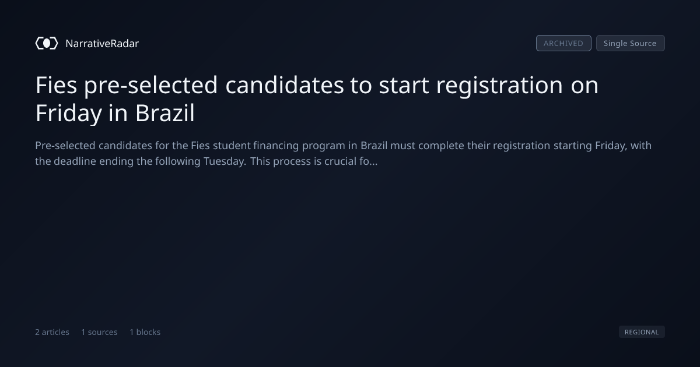
Task: Click the NarrativeRadar hexagon logo icon
Action: click(x=47, y=43)
